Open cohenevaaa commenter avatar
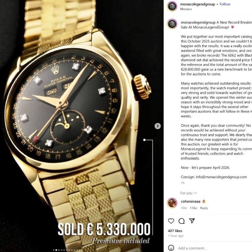Viewport: 252px width, 252px height. 172,203
